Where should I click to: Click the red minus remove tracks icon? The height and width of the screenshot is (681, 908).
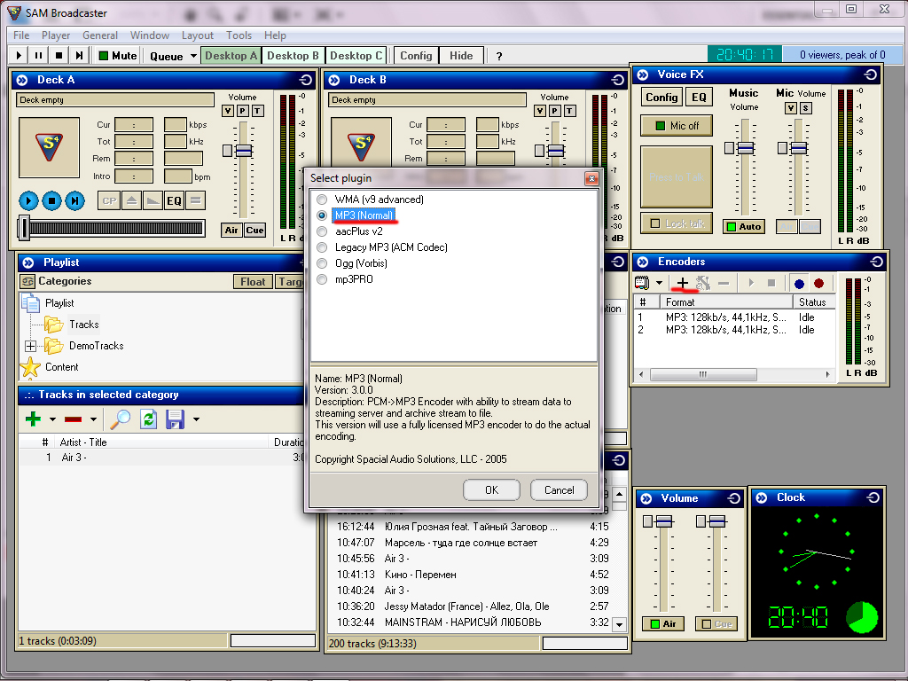(x=74, y=419)
